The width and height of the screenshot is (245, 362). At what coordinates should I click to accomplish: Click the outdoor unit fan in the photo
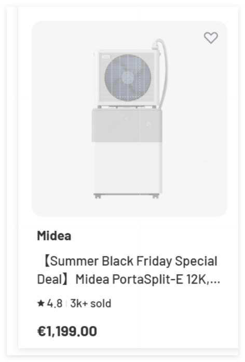click(128, 77)
